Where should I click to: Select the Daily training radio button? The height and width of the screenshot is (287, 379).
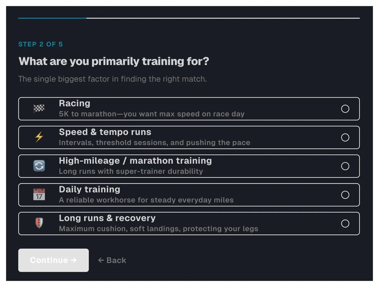coord(345,195)
